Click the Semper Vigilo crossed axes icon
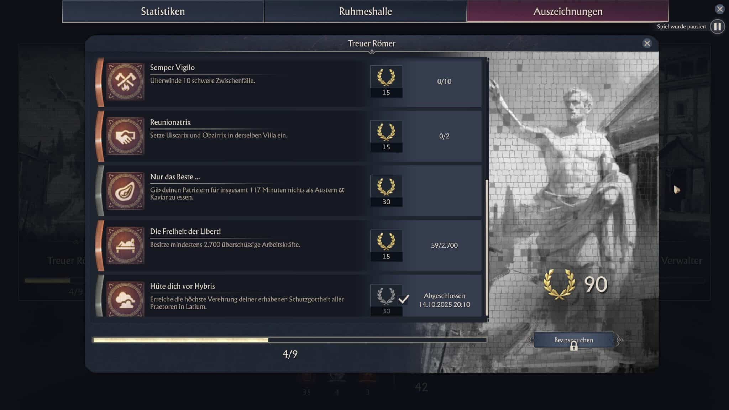Image resolution: width=729 pixels, height=410 pixels. 125,82
